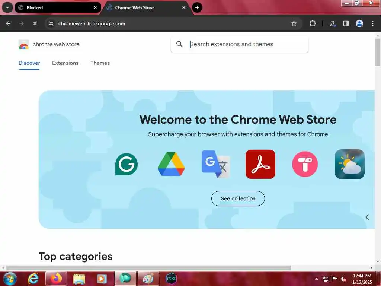Image resolution: width=381 pixels, height=286 pixels.
Task: Open the clock showing 12:44 PM
Action: pyautogui.click(x=362, y=279)
